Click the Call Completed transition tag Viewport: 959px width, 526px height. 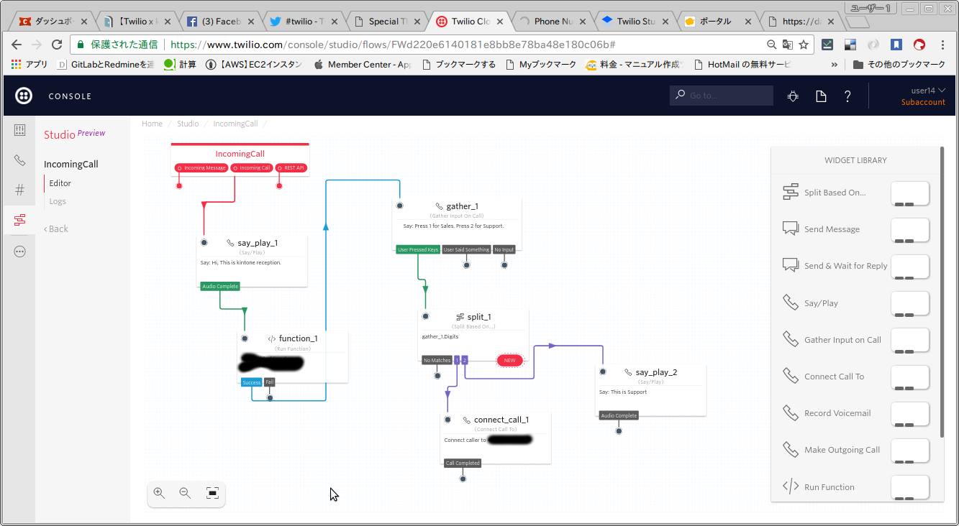pyautogui.click(x=463, y=463)
